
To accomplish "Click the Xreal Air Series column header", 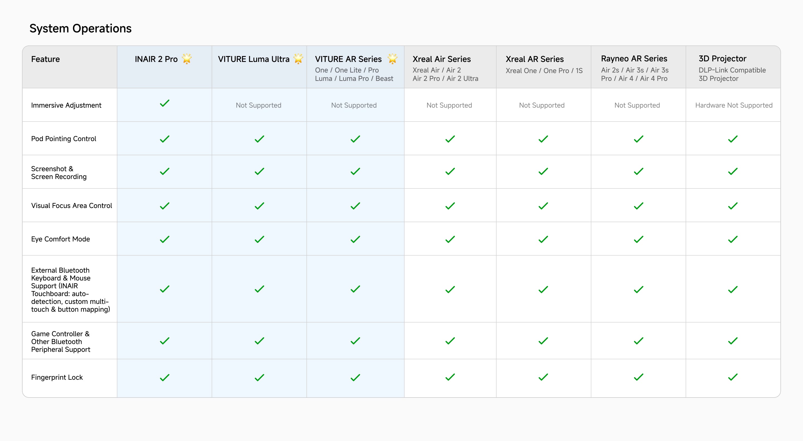I will [441, 59].
